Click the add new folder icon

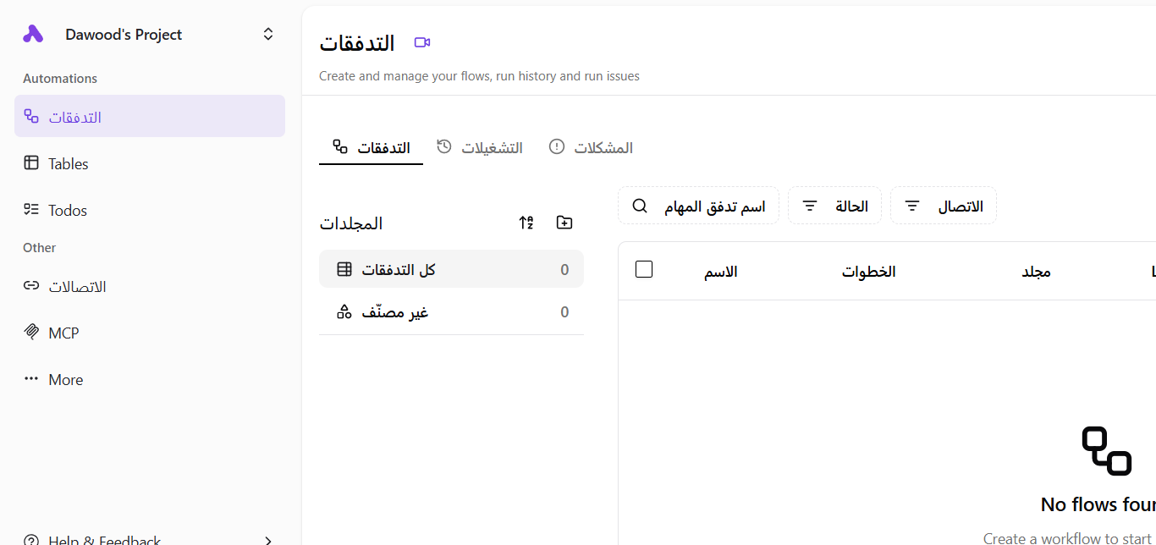coord(564,223)
